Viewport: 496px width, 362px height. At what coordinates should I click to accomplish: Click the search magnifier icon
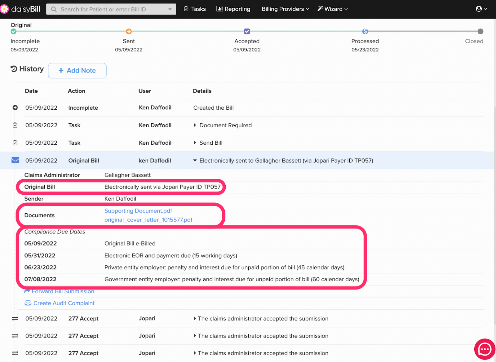tap(54, 9)
